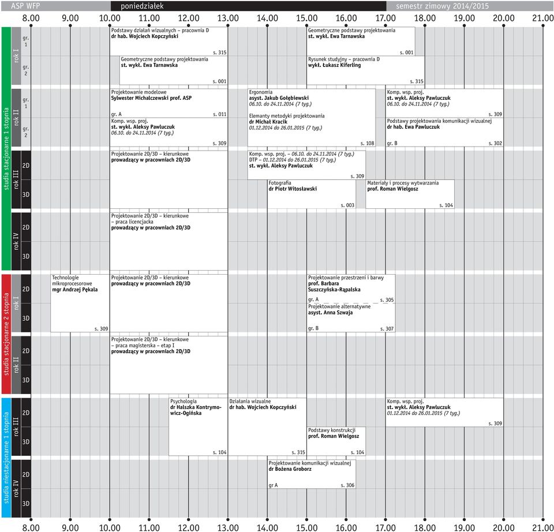Open 'Podstawy działań wizualnych – pracownia D' block

tap(169, 42)
